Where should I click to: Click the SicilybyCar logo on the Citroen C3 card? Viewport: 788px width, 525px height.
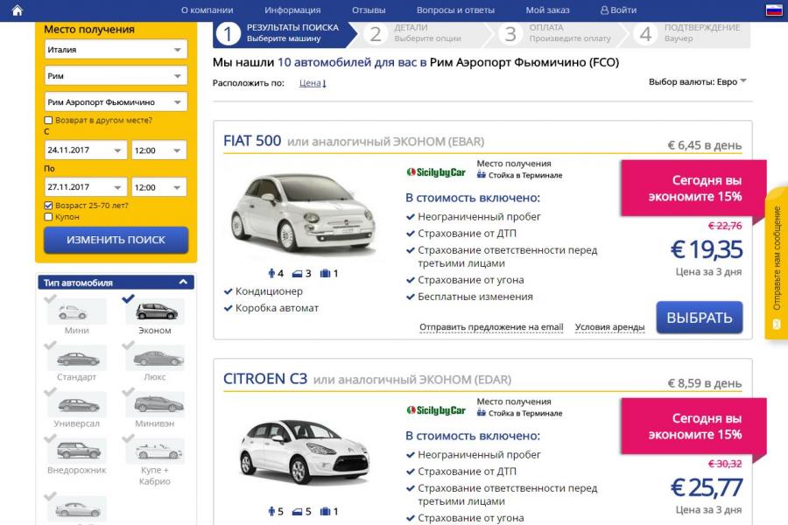436,410
